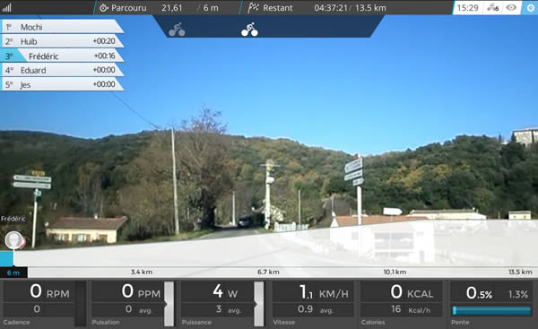Click the 13.5 km end marker on profile
Image resolution: width=538 pixels, height=329 pixels.
pyautogui.click(x=520, y=272)
